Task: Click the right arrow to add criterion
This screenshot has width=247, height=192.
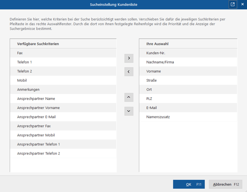Action: click(129, 58)
